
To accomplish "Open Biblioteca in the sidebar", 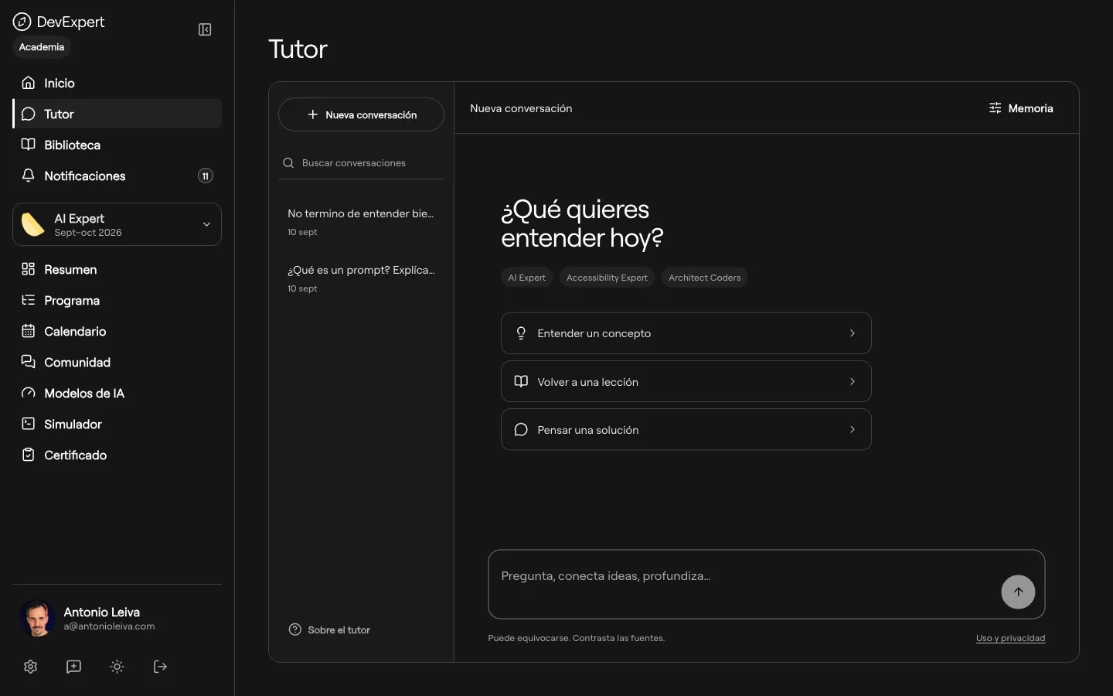I will (x=117, y=145).
